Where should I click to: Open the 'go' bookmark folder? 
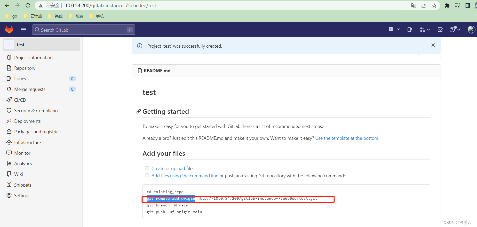click(x=11, y=16)
